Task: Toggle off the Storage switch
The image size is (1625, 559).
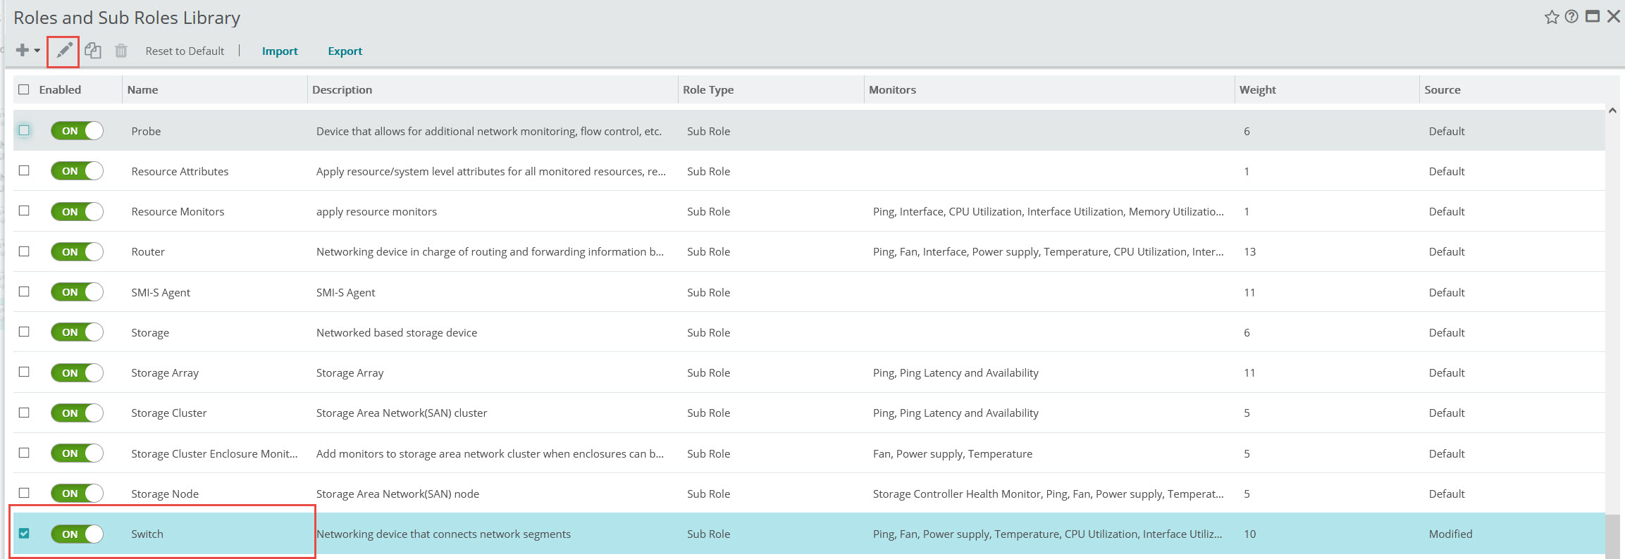Action: pos(77,332)
